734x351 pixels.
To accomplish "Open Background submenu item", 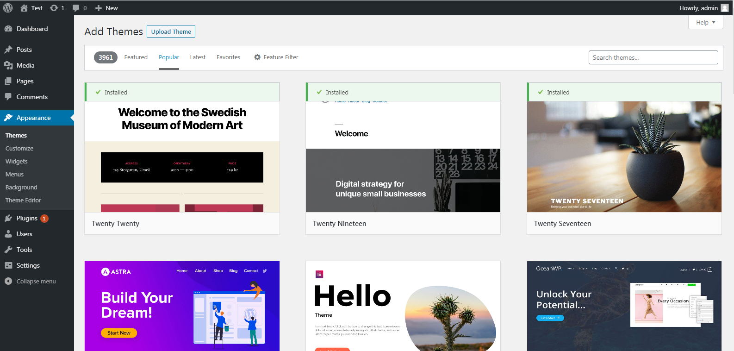I will point(21,188).
